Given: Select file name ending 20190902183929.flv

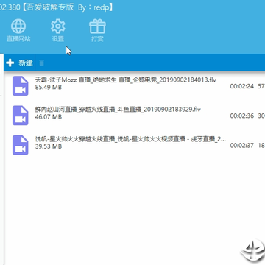Looking at the screenshot, I should pyautogui.click(x=118, y=110).
